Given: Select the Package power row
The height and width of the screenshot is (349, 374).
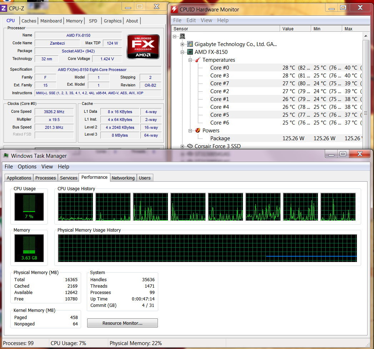Looking at the screenshot, I should click(x=286, y=138).
